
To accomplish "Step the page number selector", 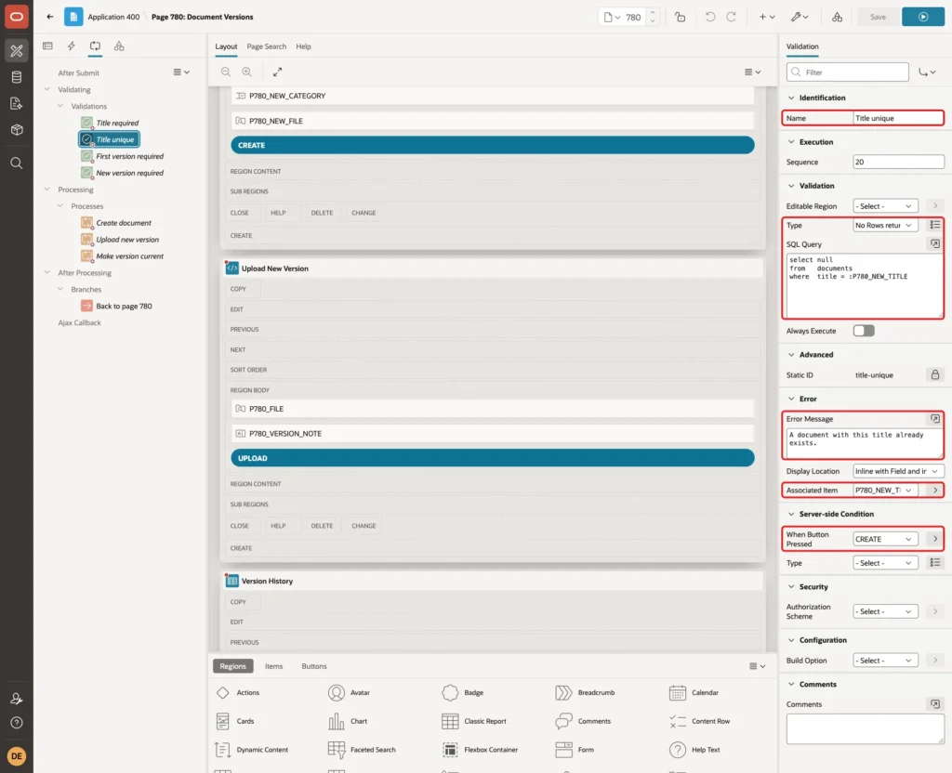I will coord(653,17).
